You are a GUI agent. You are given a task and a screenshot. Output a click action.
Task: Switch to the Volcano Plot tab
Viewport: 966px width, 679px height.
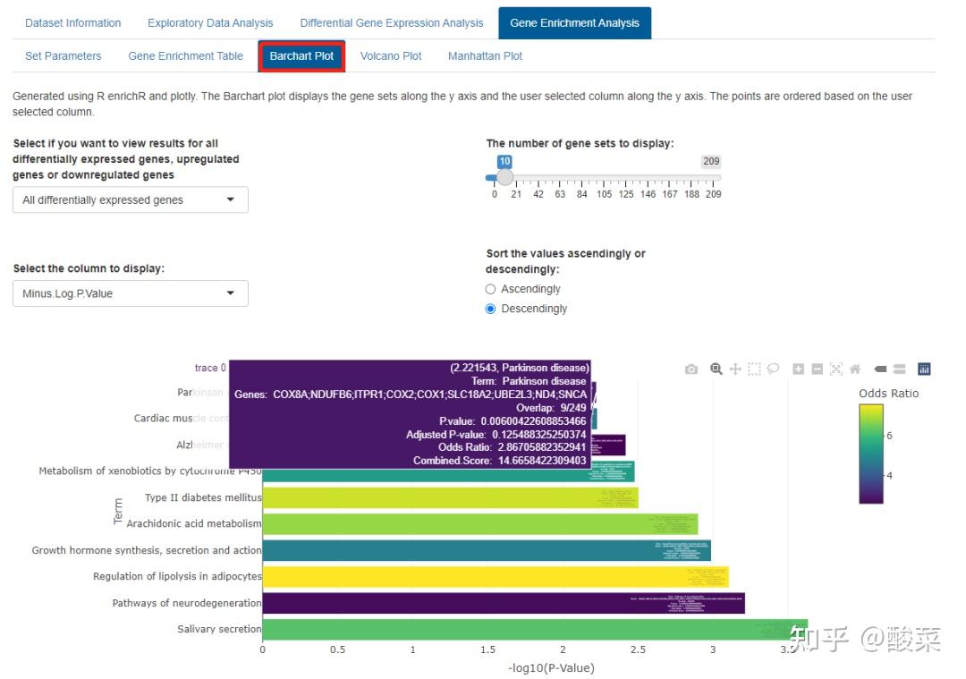click(x=391, y=55)
